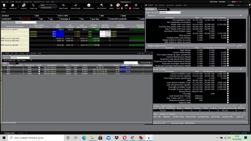
Task: Collapse the Margin Requirements section
Action: [x=147, y=46]
